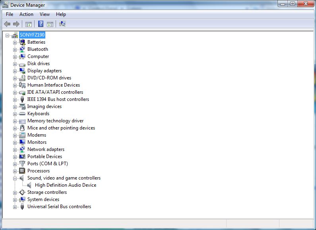Click the IEEE 1394 Bus host icon

(22, 99)
